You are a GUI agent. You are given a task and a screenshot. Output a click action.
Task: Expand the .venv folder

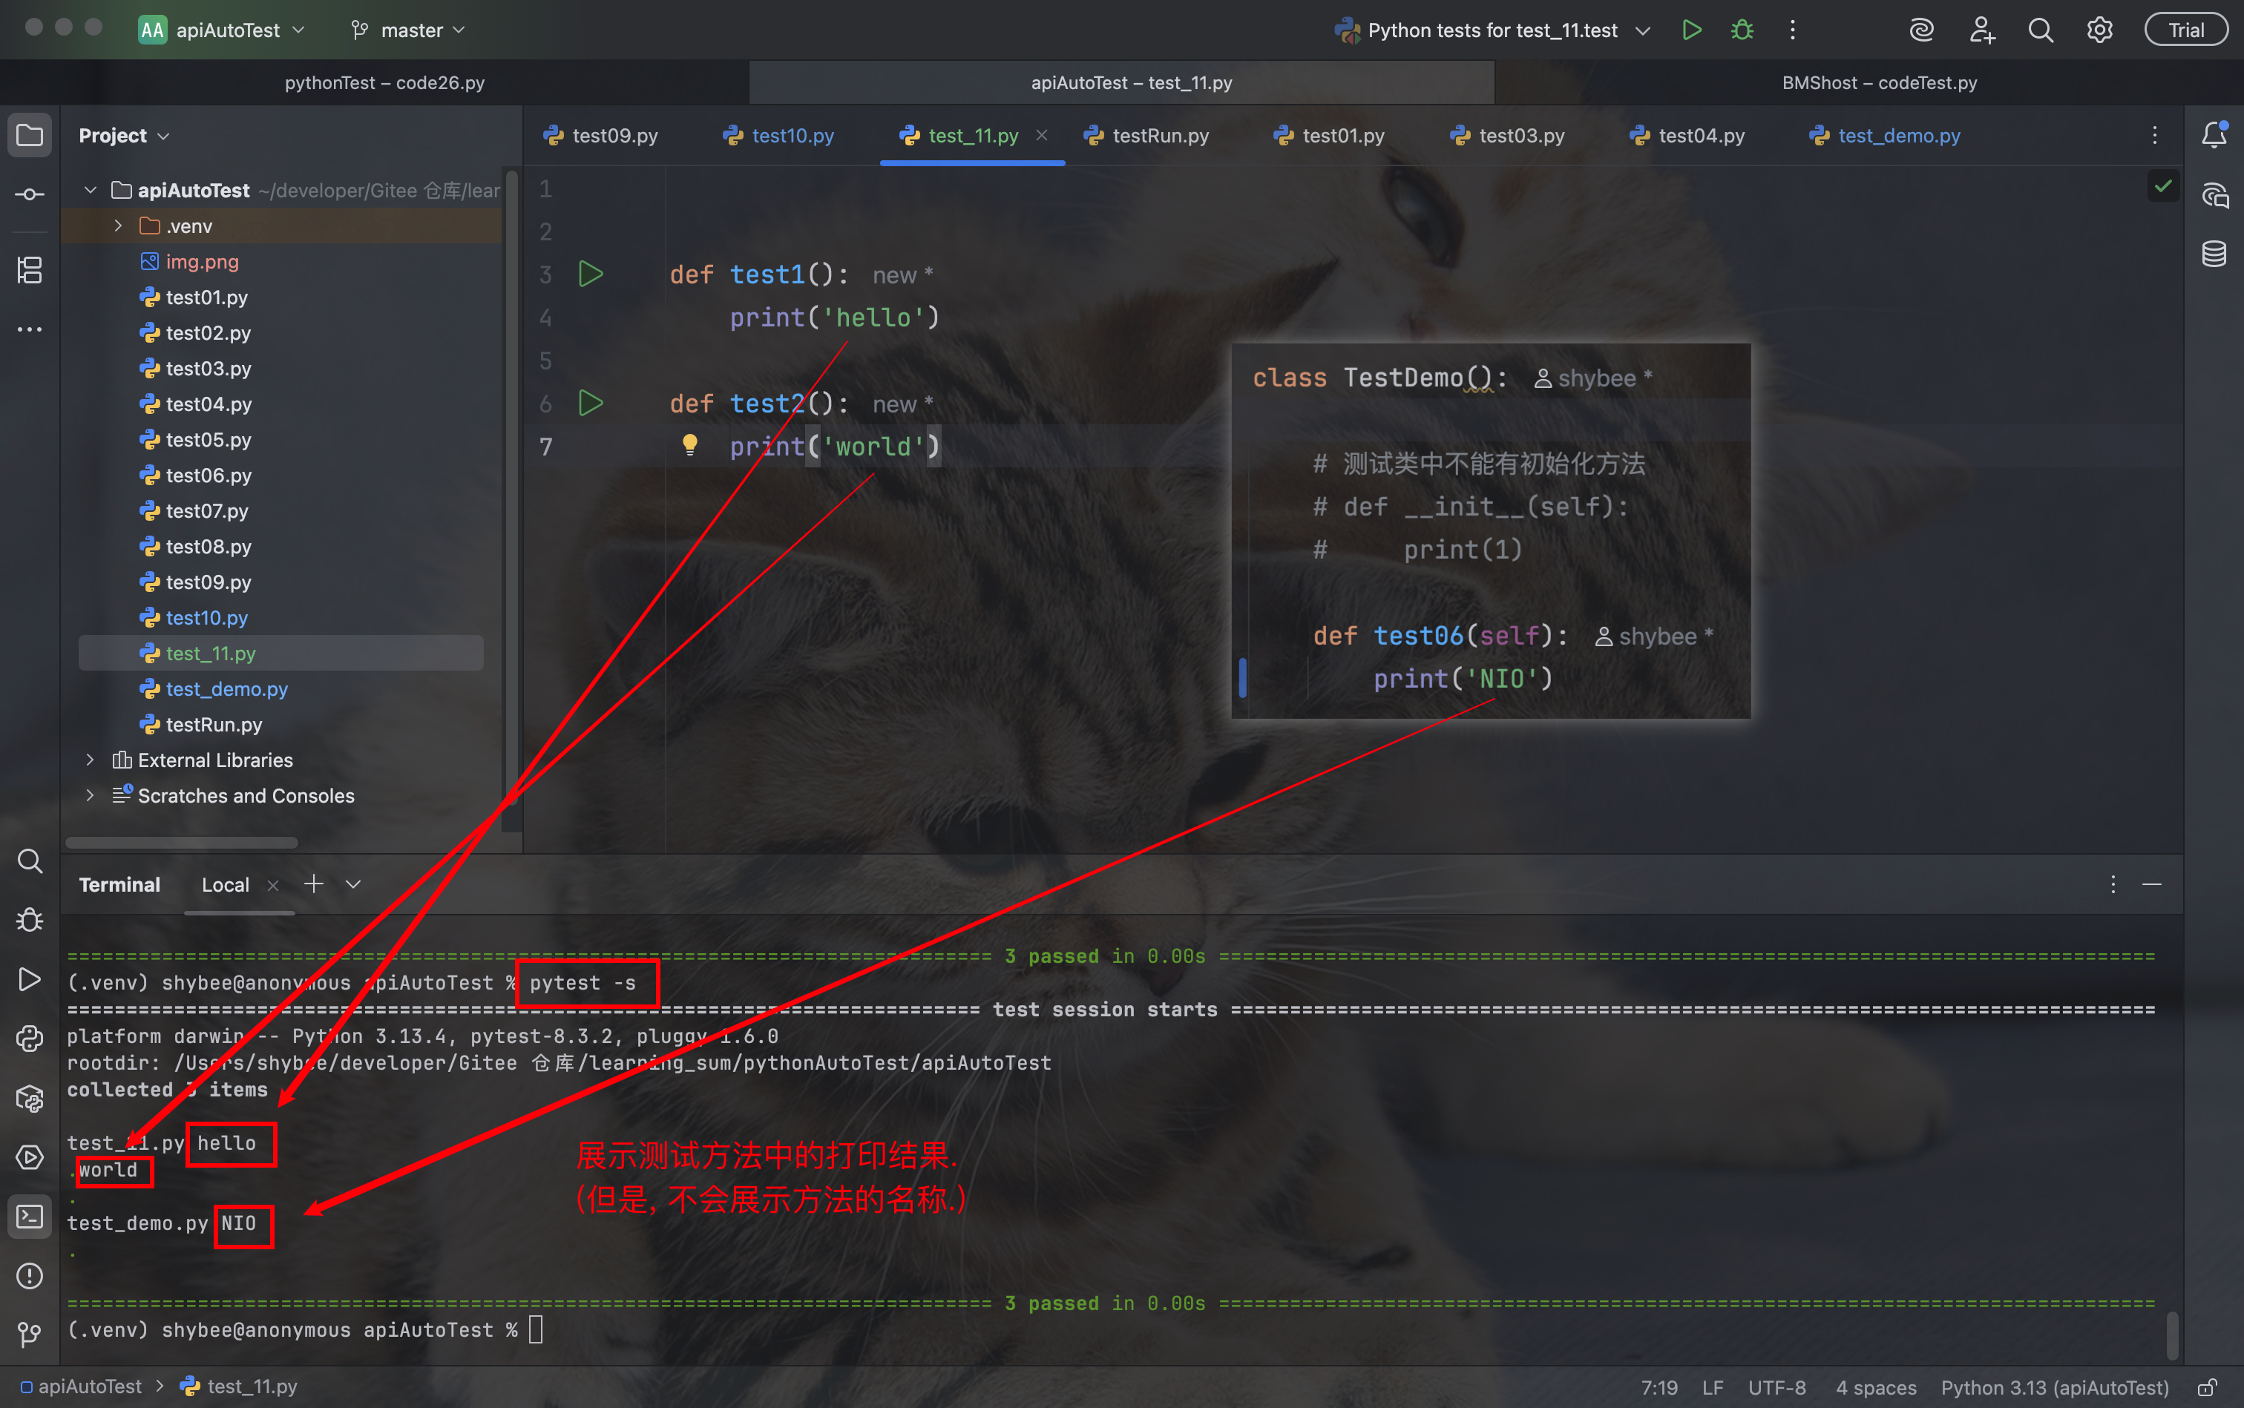coord(118,226)
